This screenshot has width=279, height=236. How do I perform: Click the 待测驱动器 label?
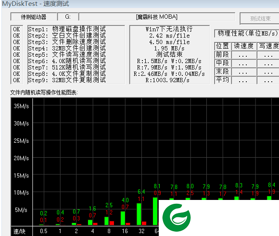coord(34,17)
